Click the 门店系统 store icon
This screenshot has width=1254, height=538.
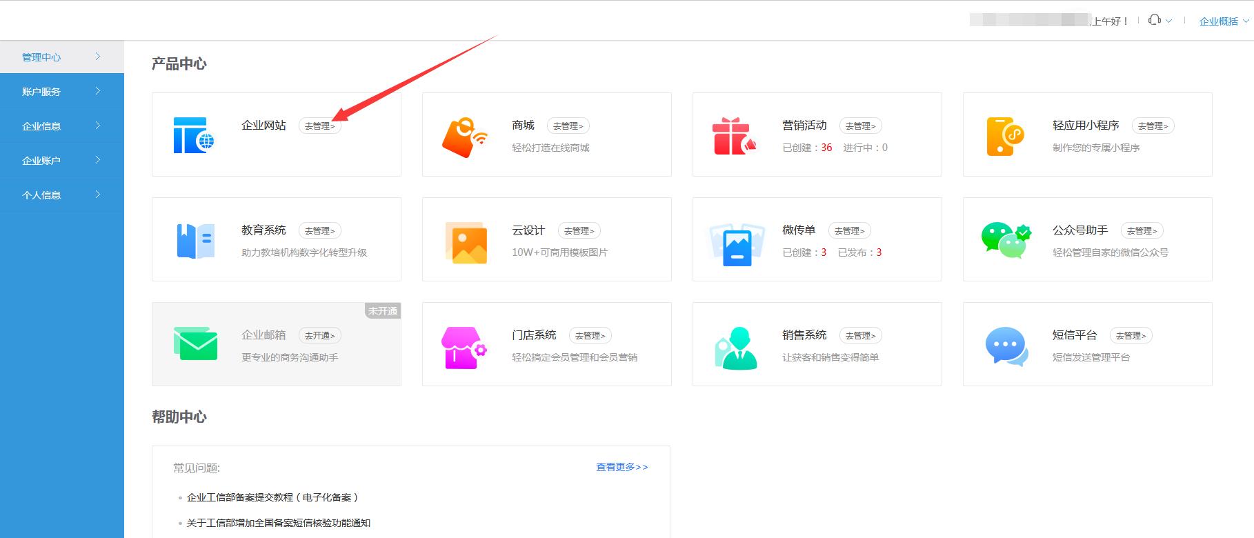pos(464,348)
